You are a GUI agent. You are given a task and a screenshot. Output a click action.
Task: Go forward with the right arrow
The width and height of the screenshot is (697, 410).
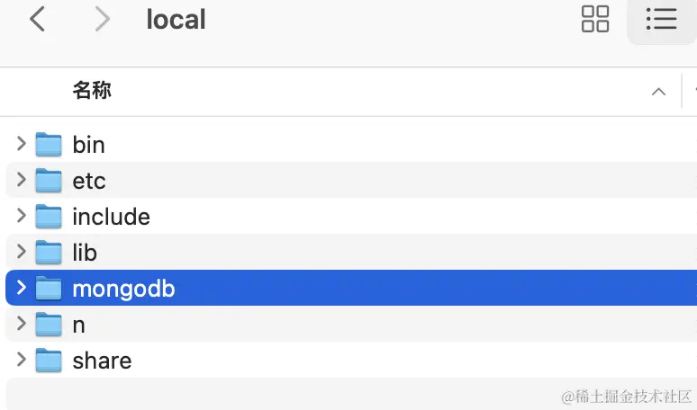pyautogui.click(x=103, y=19)
